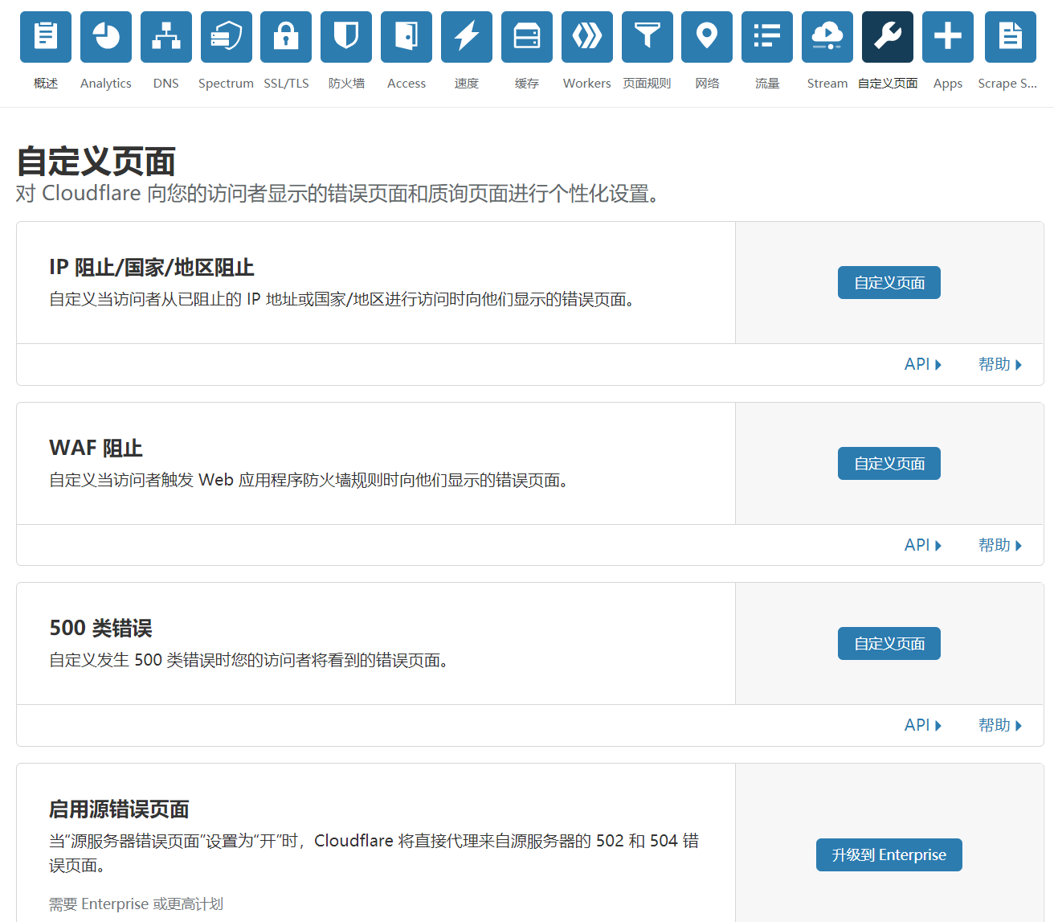Viewport: 1054px width, 922px height.
Task: Open the 流量 traffic list icon
Action: click(767, 37)
